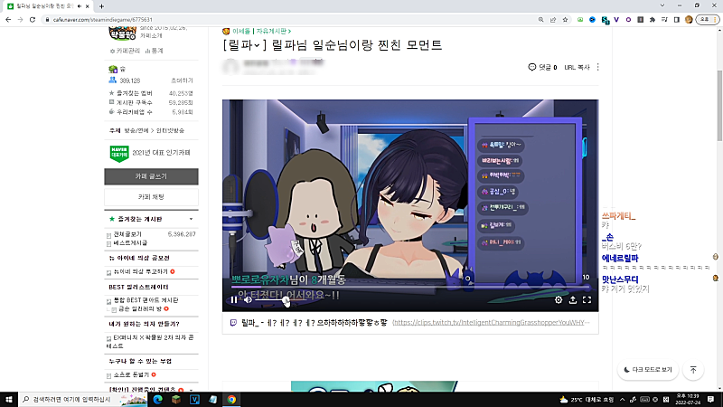The width and height of the screenshot is (723, 407).
Task: Open the Windows Start menu
Action: (9, 399)
